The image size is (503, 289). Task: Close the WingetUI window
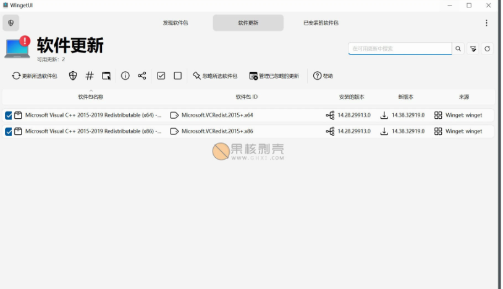pos(488,5)
